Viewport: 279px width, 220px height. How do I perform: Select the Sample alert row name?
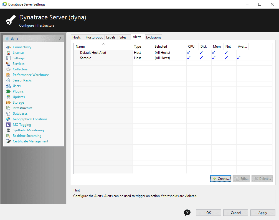click(x=85, y=58)
